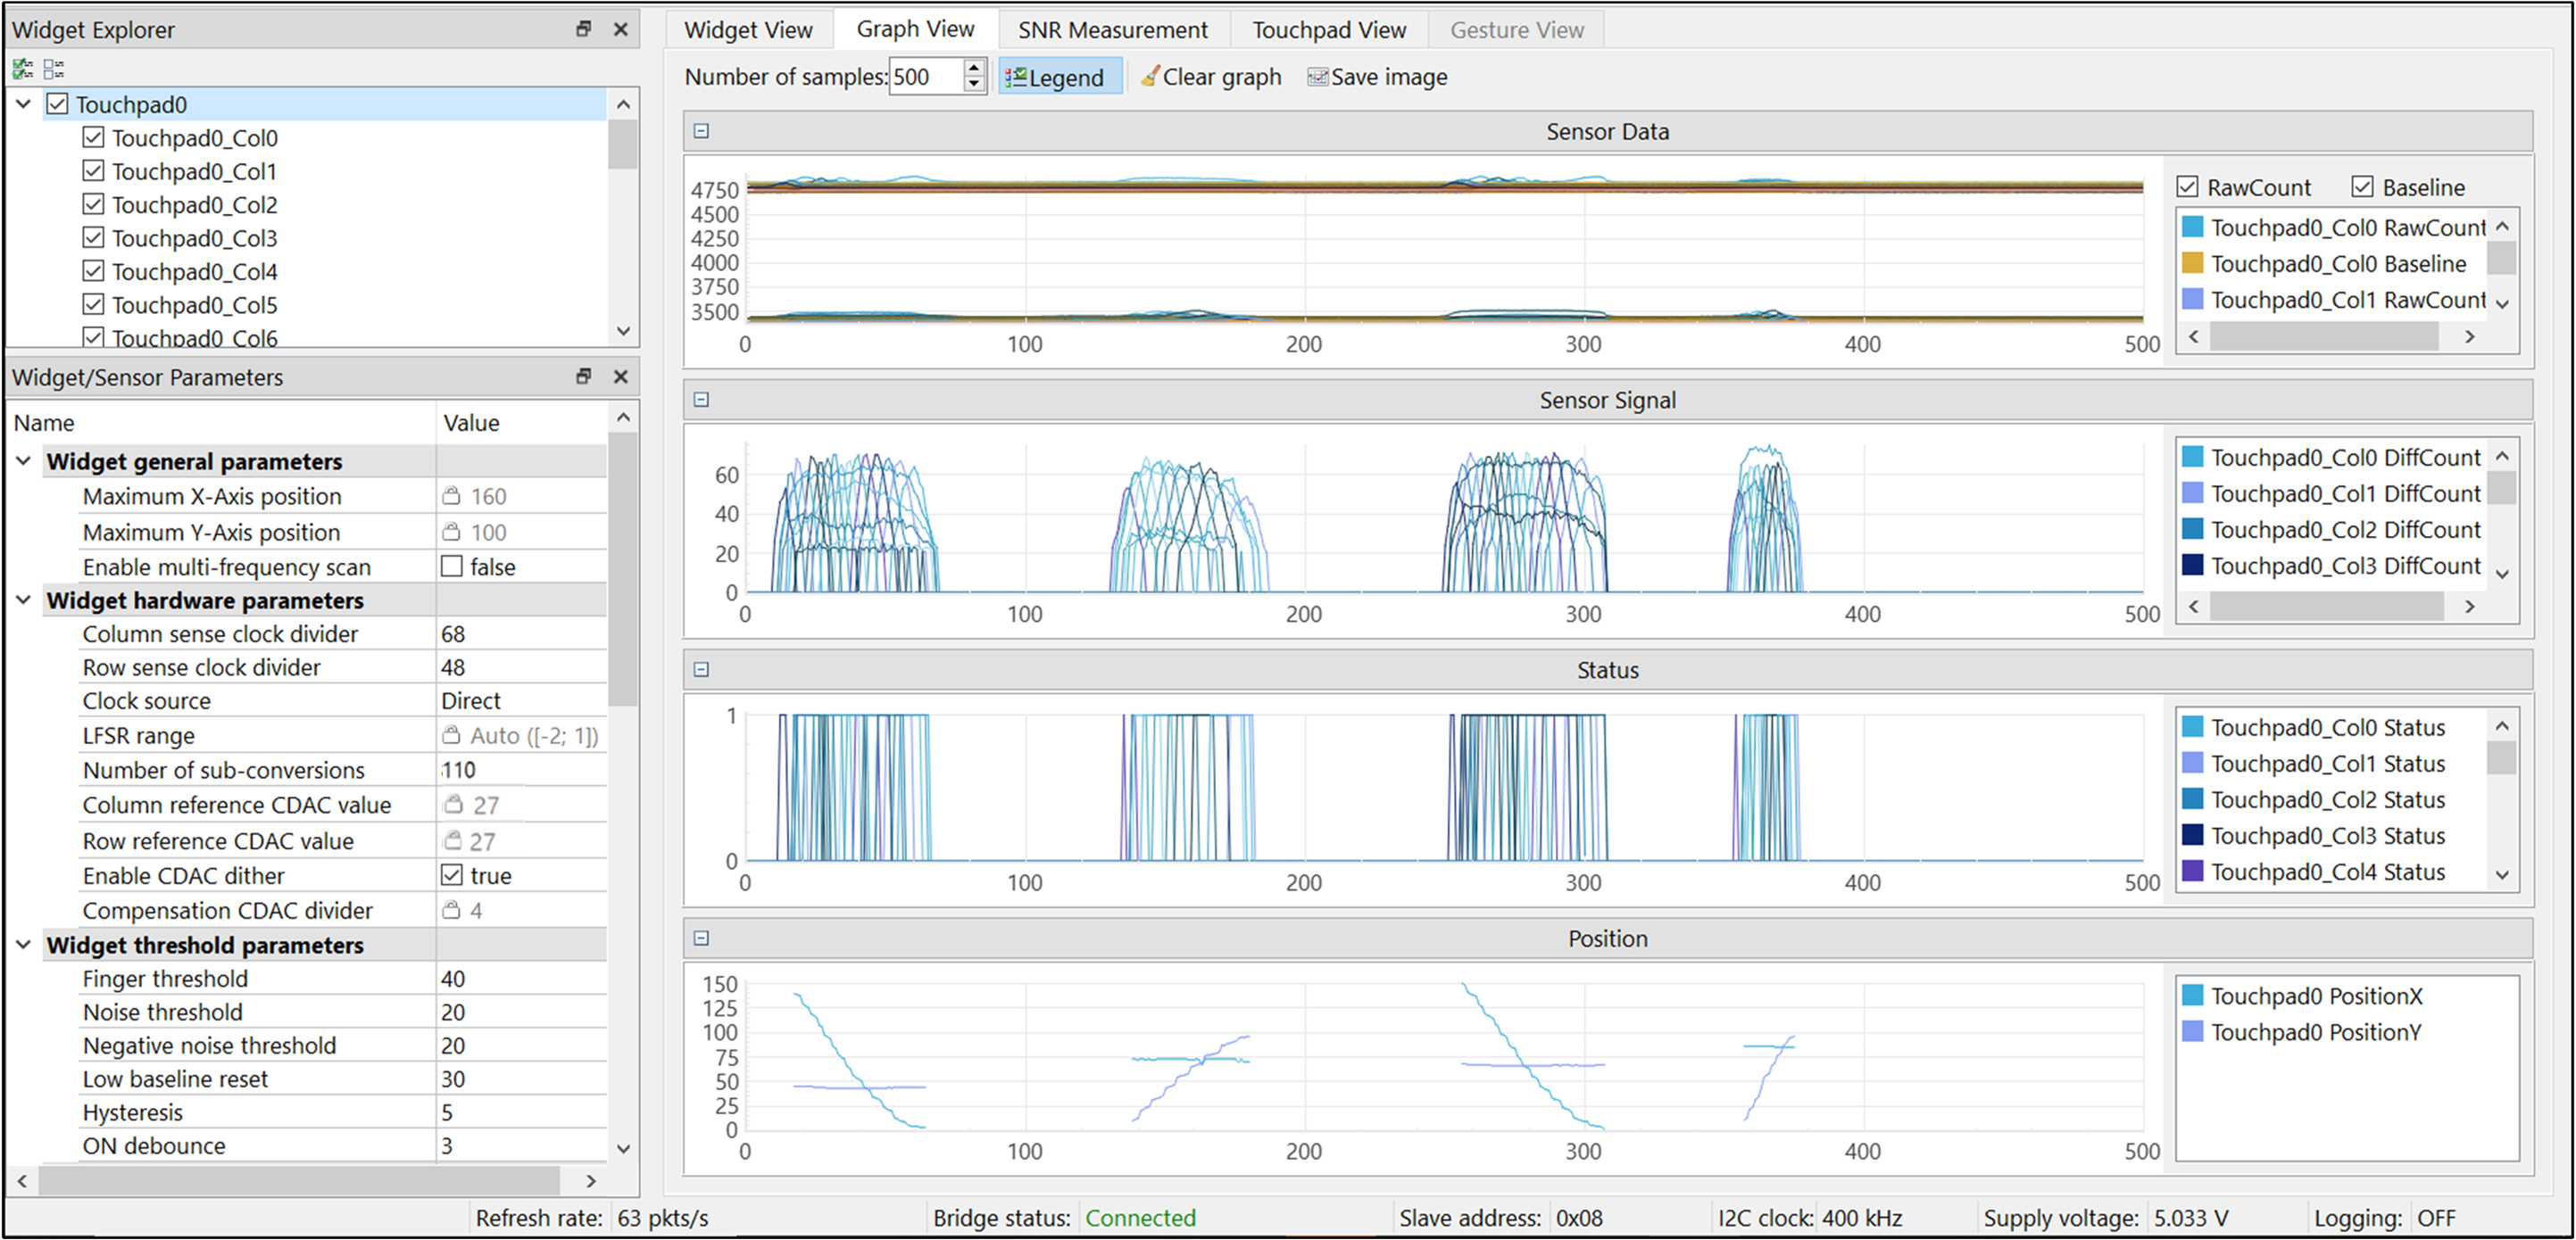Click Touchpad0_Col3 DiffCount color swatch

coord(2192,565)
